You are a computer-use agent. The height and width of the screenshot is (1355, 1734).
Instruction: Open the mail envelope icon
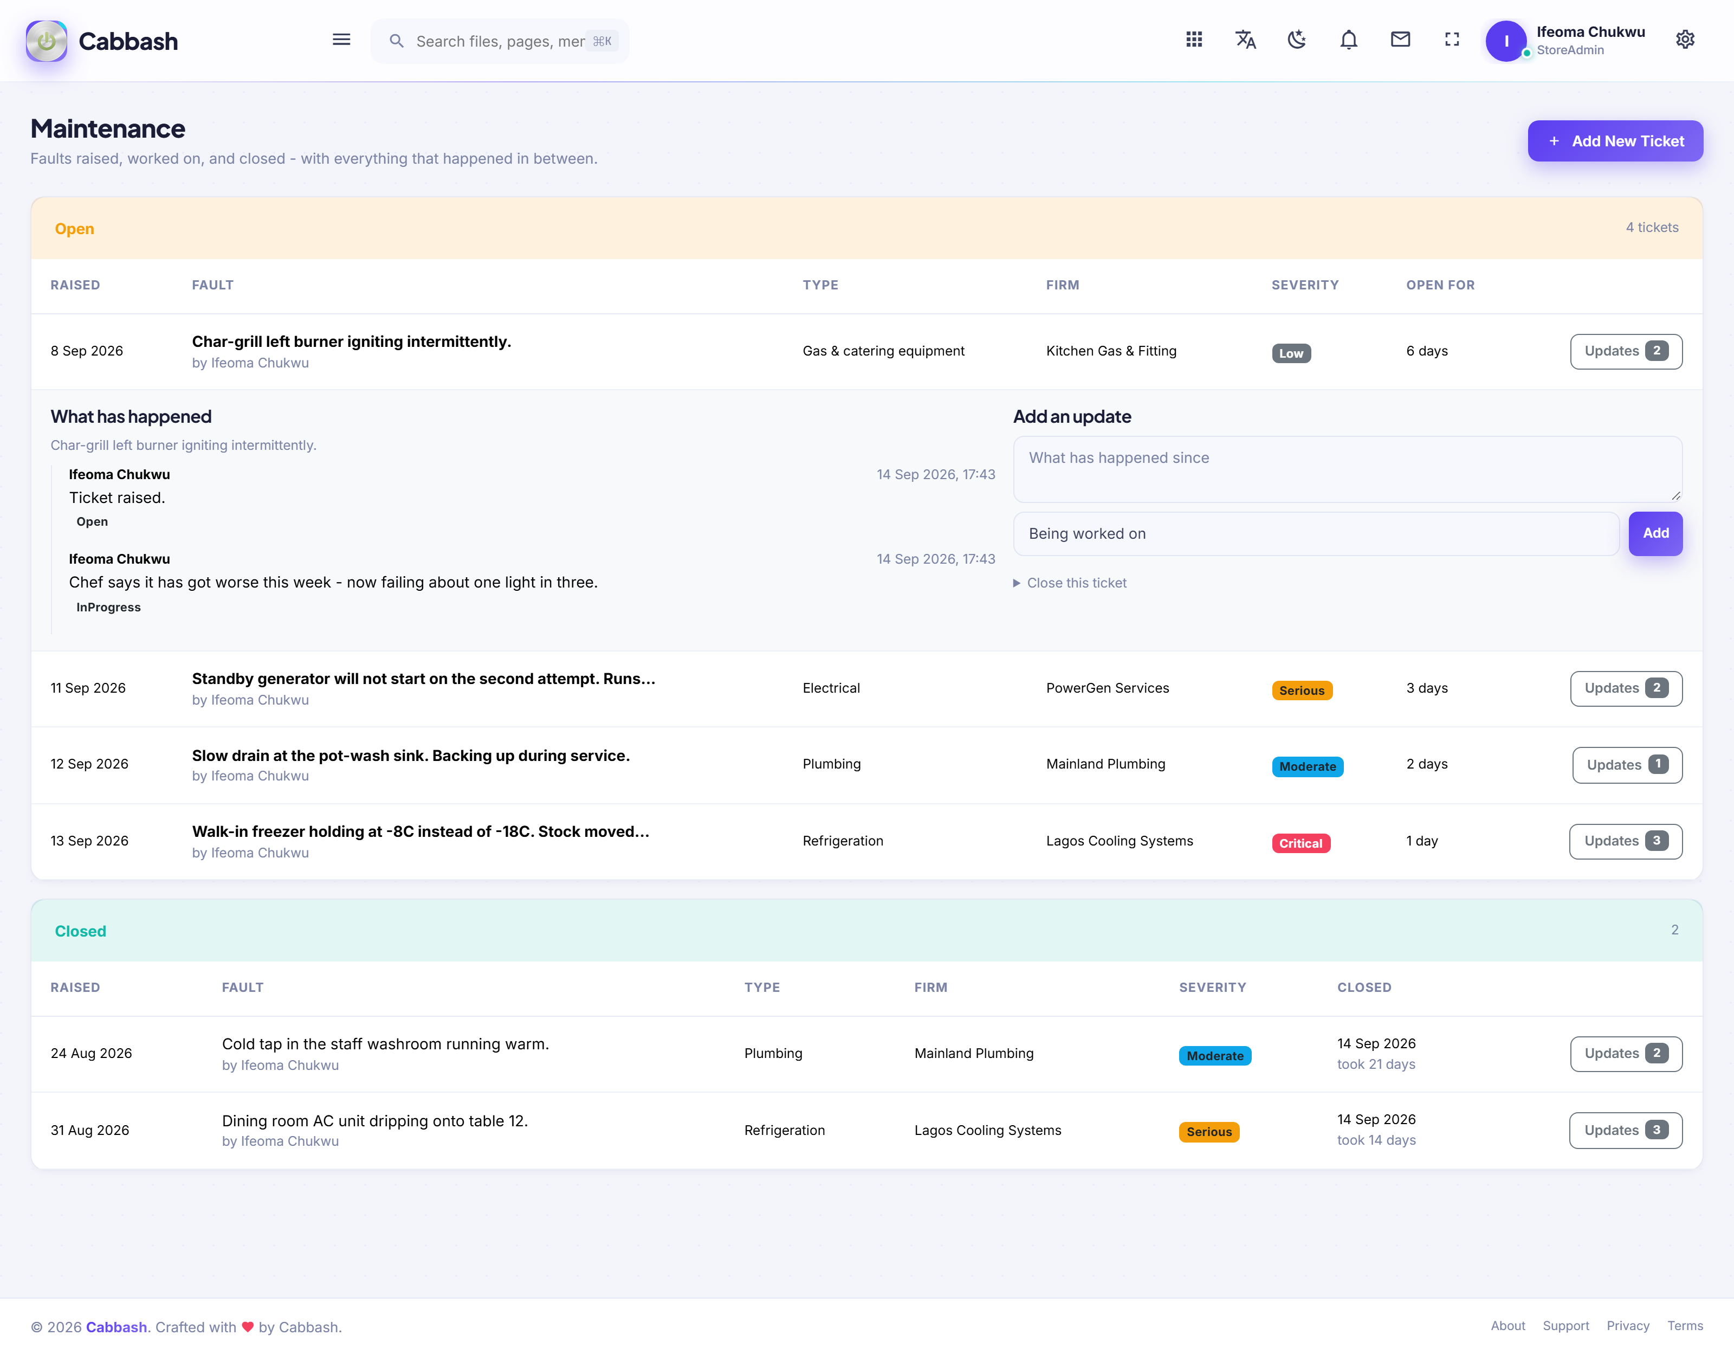pos(1400,40)
